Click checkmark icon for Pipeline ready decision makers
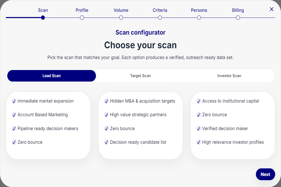281x187 pixels. (x=14, y=129)
